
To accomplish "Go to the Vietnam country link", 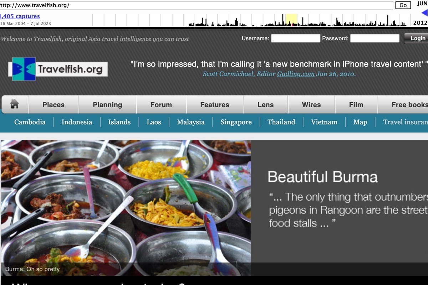I will tap(324, 122).
